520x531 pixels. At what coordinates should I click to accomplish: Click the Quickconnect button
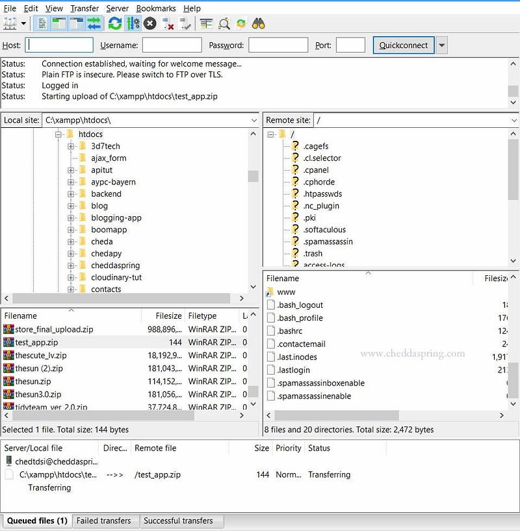click(403, 45)
